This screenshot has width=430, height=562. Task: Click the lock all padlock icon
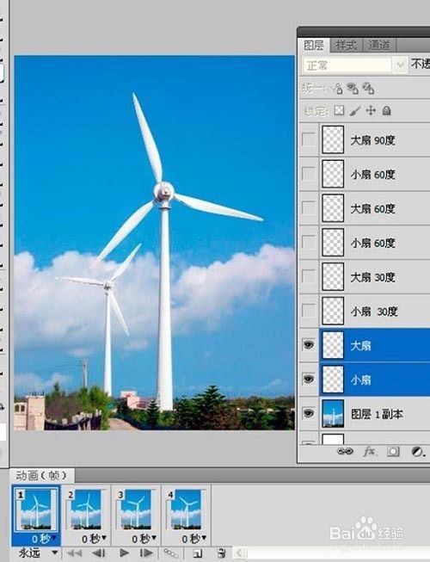tap(386, 110)
